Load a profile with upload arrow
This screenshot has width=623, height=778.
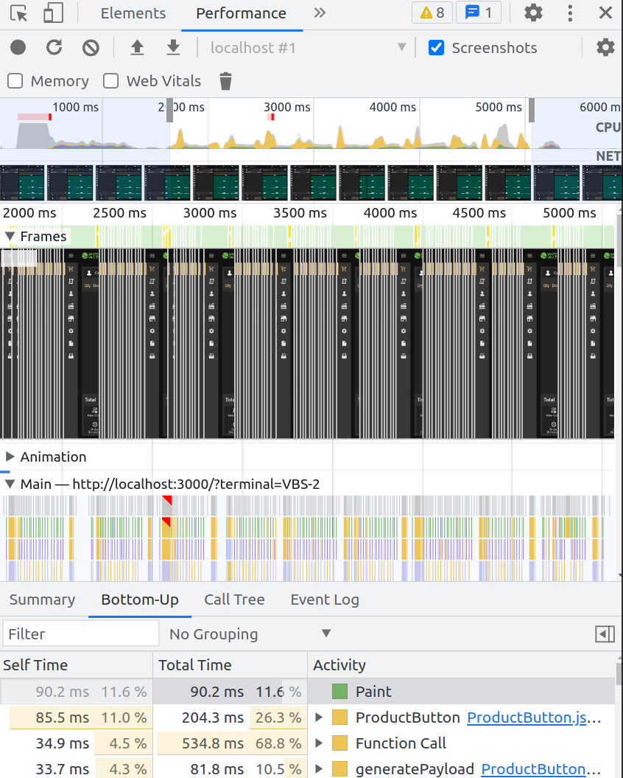coord(137,48)
